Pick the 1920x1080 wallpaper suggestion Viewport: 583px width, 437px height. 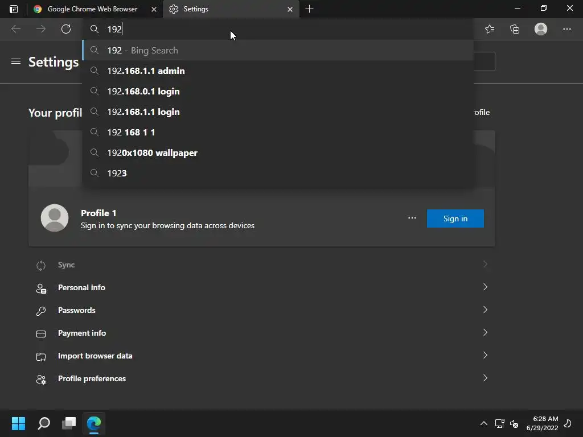(277, 152)
